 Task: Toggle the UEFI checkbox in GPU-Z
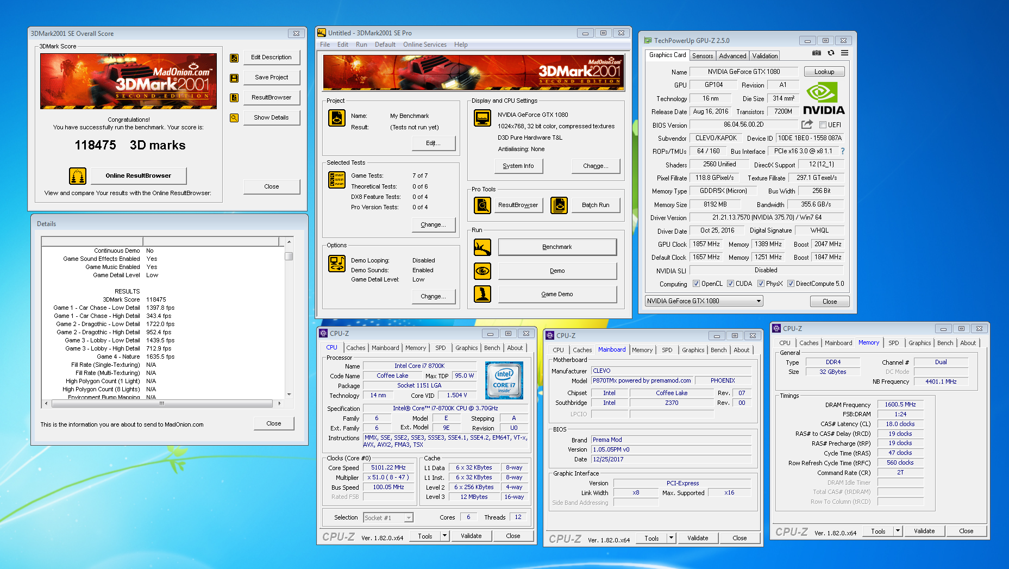pos(823,125)
